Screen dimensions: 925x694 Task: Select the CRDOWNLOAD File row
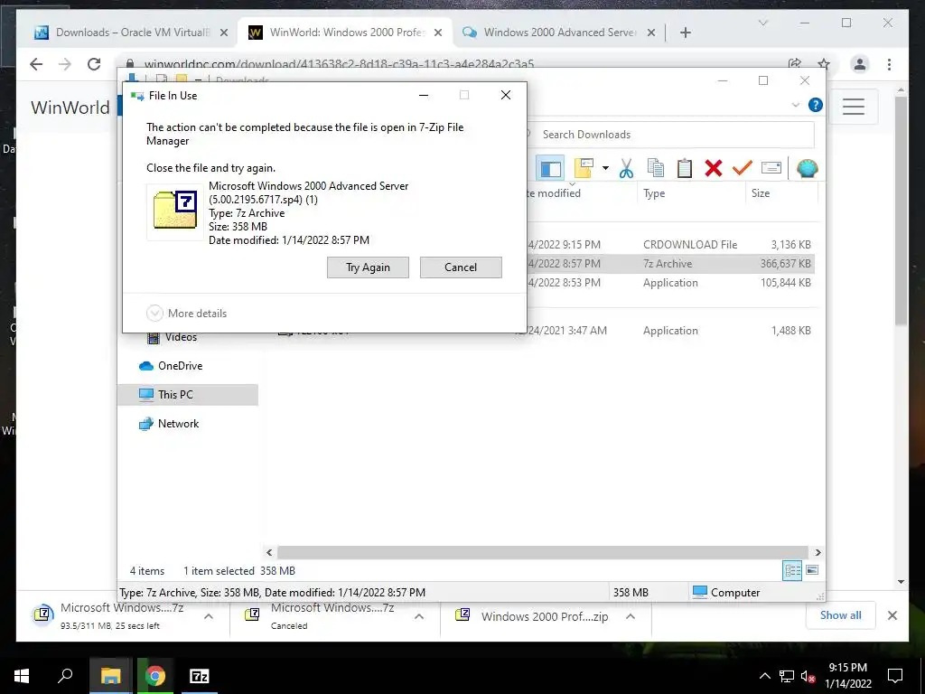669,244
